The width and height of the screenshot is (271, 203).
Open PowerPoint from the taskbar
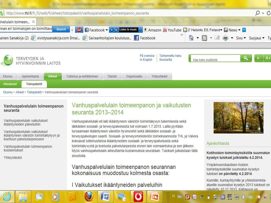coord(155,197)
